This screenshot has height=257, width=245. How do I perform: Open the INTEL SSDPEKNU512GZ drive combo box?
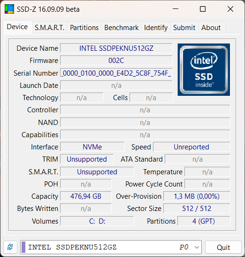[x=111, y=247]
